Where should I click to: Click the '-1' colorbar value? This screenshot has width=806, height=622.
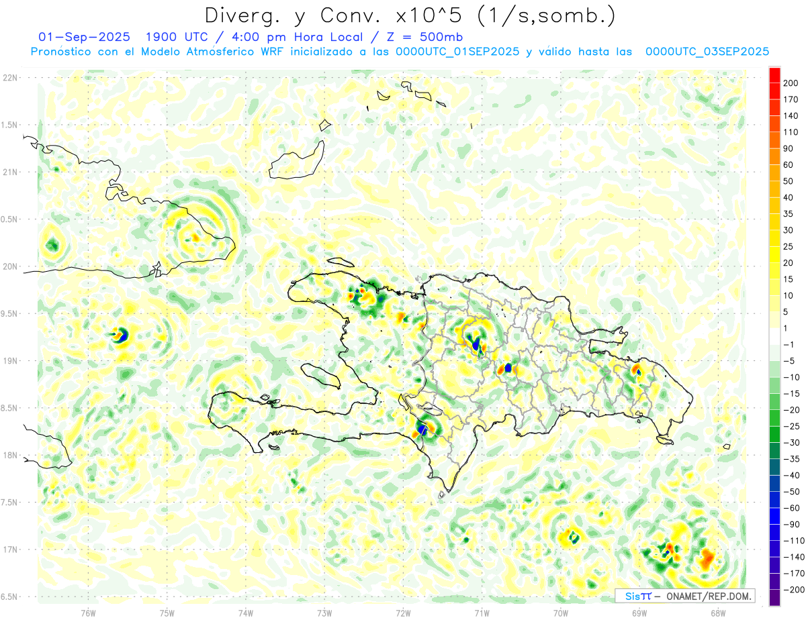tap(789, 344)
